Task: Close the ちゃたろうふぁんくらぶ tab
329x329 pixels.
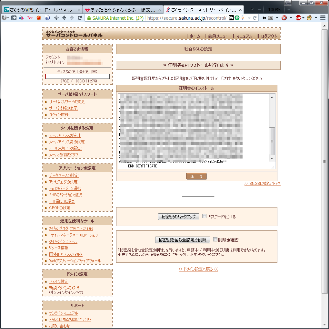Action: [x=160, y=10]
